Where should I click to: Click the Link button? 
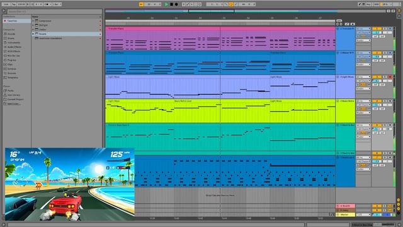(x=6, y=4)
